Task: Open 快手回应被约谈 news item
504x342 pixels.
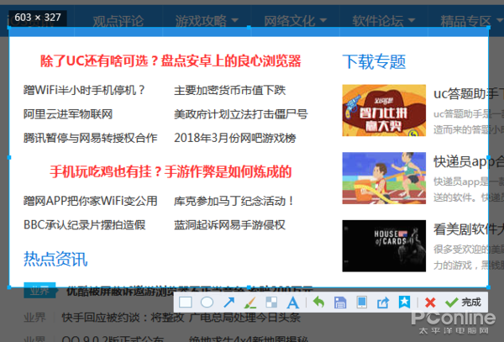Action: [181, 318]
